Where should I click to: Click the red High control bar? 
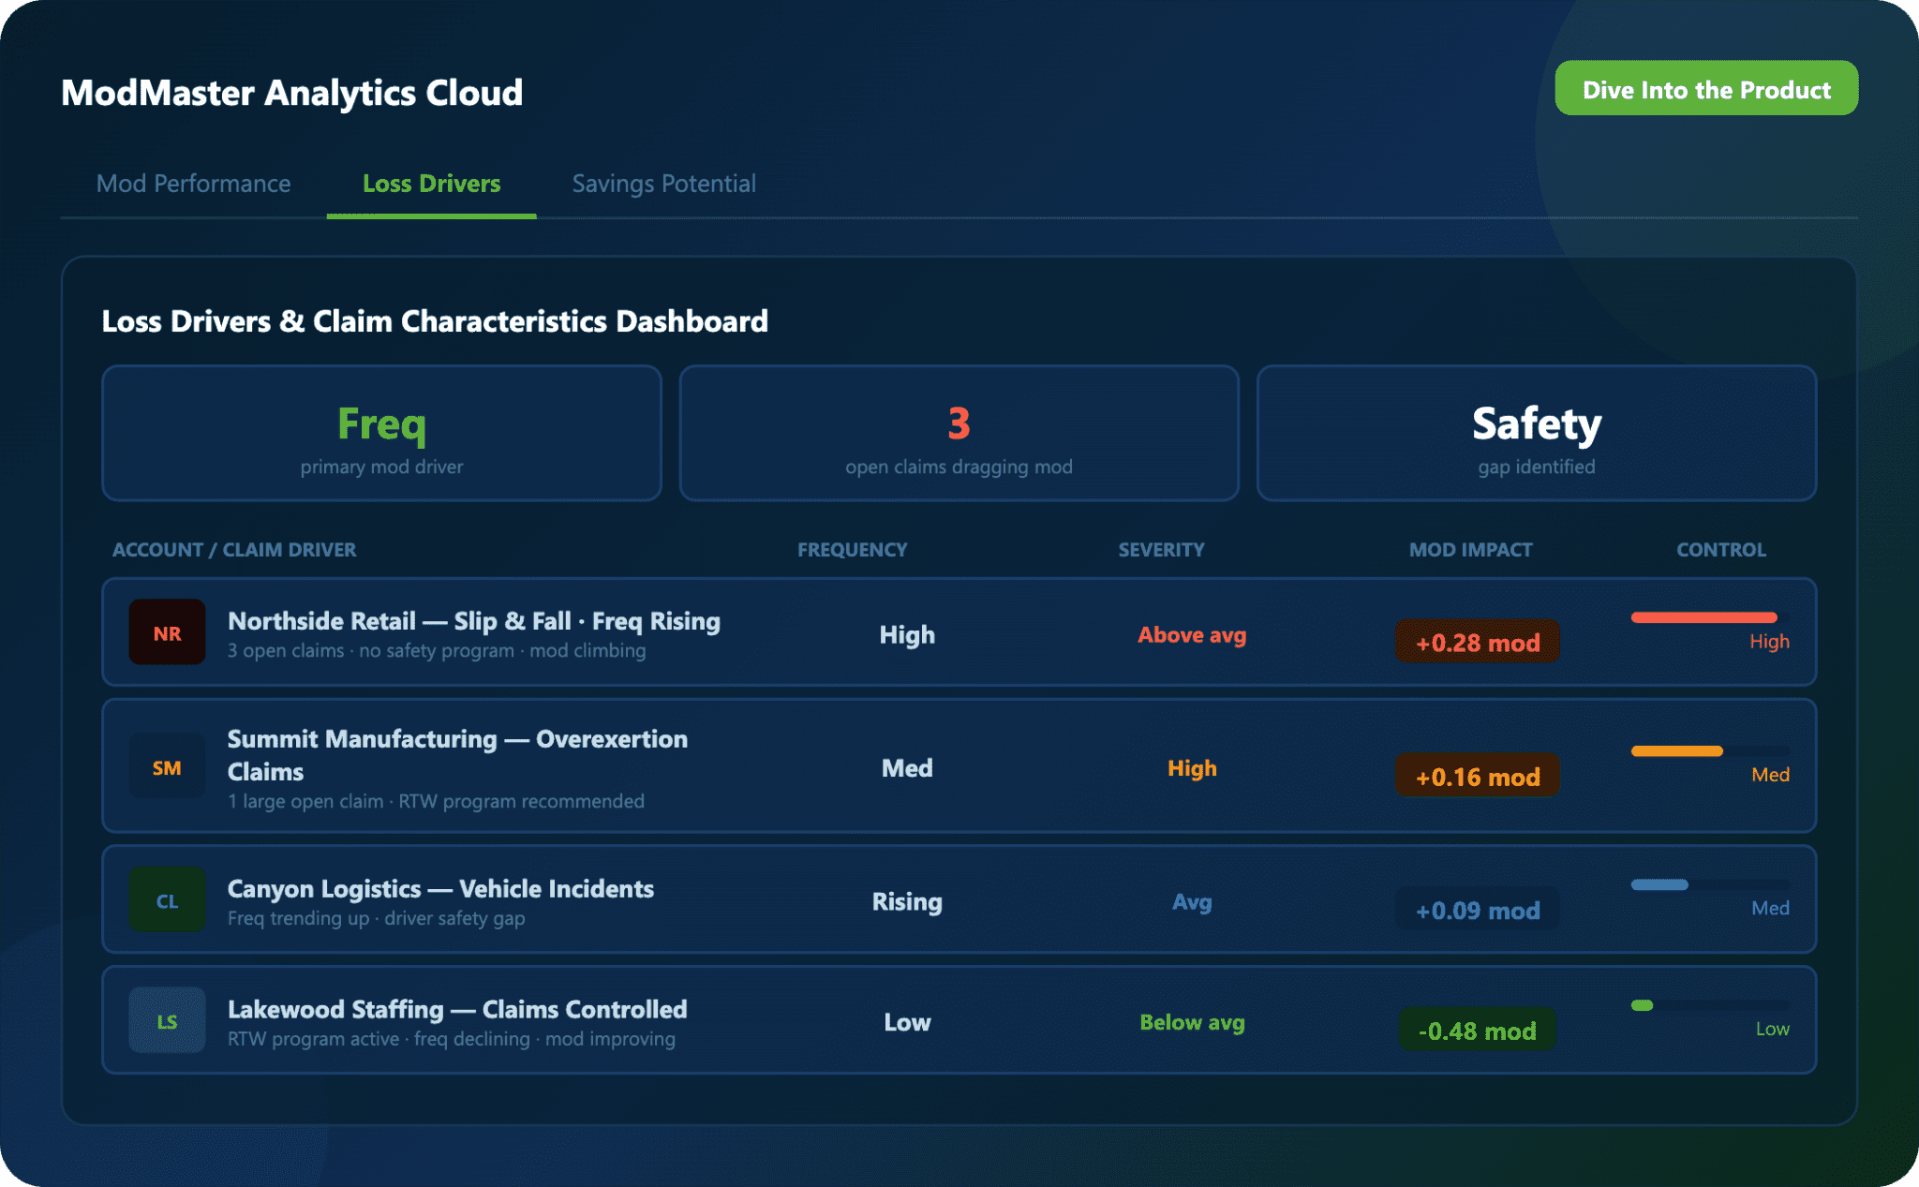coord(1703,617)
